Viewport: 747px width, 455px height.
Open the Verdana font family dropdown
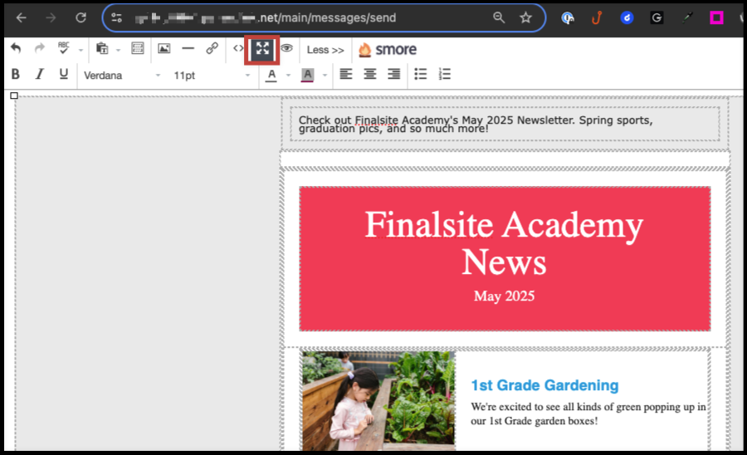tap(122, 76)
